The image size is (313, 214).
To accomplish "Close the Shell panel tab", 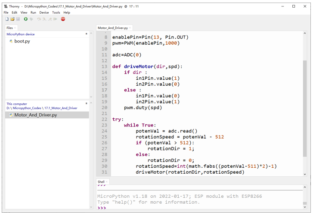I will pyautogui.click(x=107, y=181).
